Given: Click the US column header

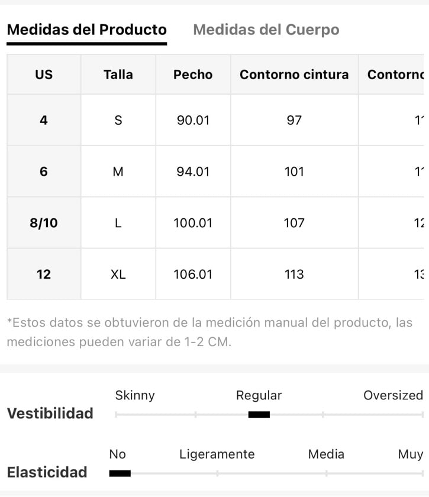Looking at the screenshot, I should pyautogui.click(x=44, y=75).
